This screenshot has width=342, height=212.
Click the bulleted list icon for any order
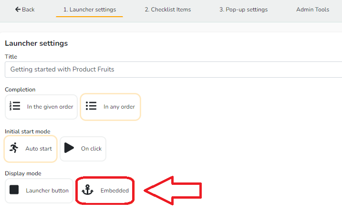[91, 106]
